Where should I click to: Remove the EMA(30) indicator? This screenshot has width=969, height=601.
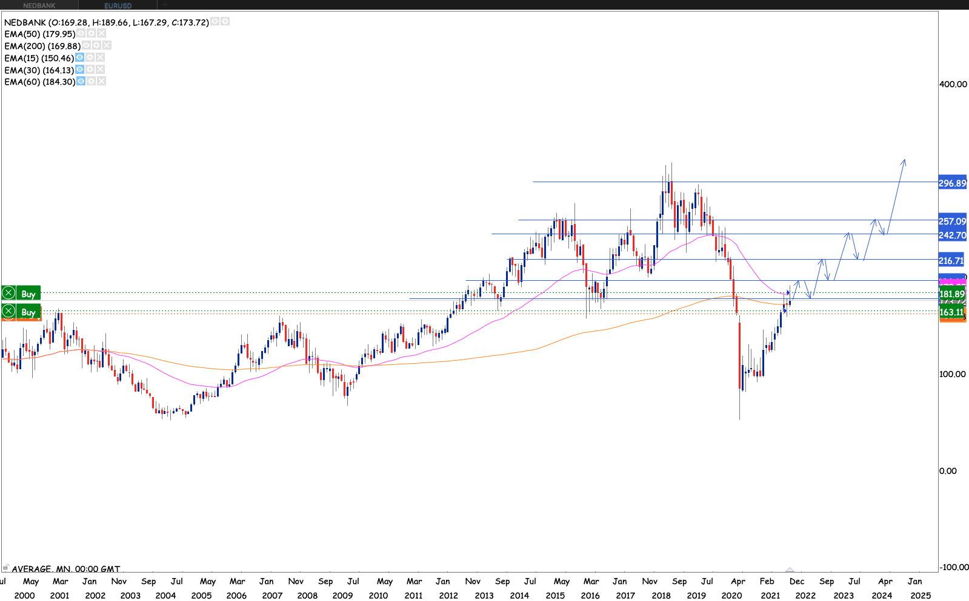pyautogui.click(x=100, y=70)
